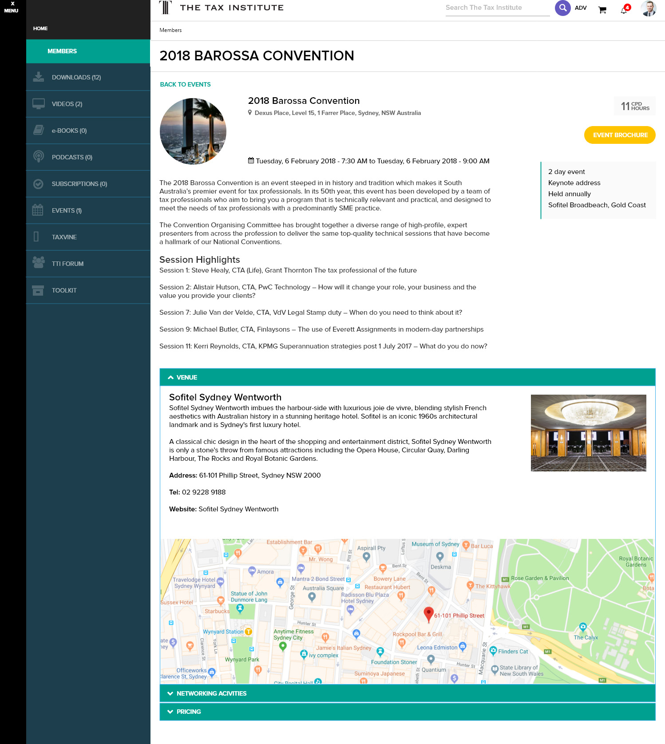Open Events (1) in sidebar

(x=88, y=210)
